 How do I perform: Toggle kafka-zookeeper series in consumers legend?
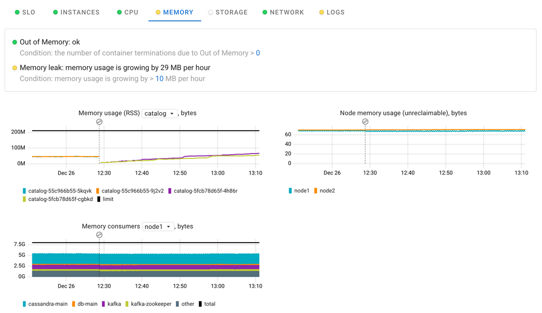point(151,304)
